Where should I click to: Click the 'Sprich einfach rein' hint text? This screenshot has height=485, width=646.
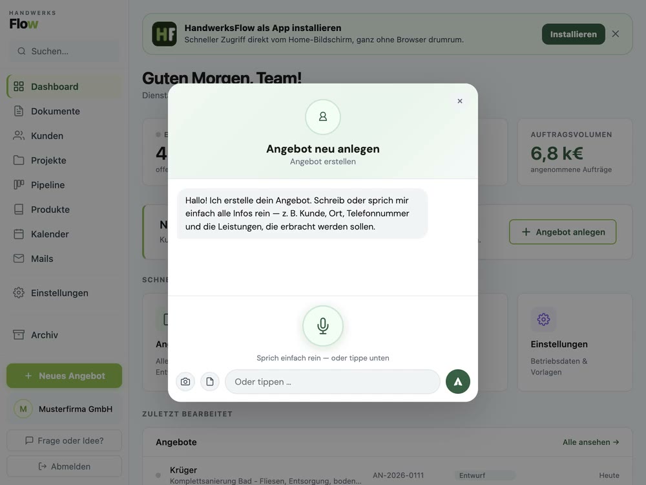322,358
